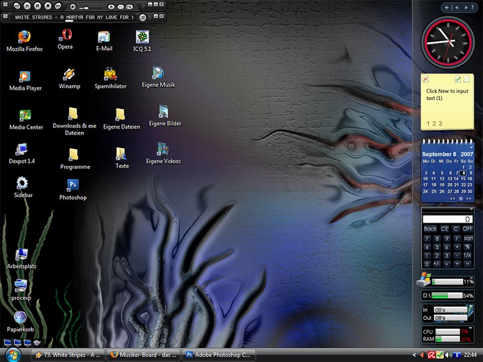Open the Mozilla Firefox desktop icon

pyautogui.click(x=24, y=41)
